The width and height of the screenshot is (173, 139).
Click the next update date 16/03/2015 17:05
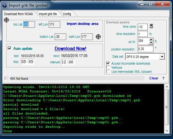click(74, 56)
